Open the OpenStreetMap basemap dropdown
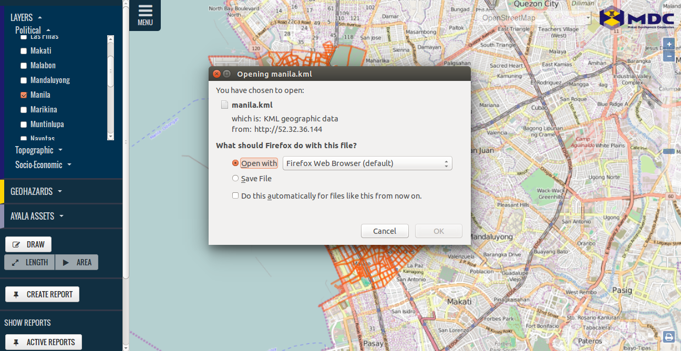 pyautogui.click(x=535, y=18)
